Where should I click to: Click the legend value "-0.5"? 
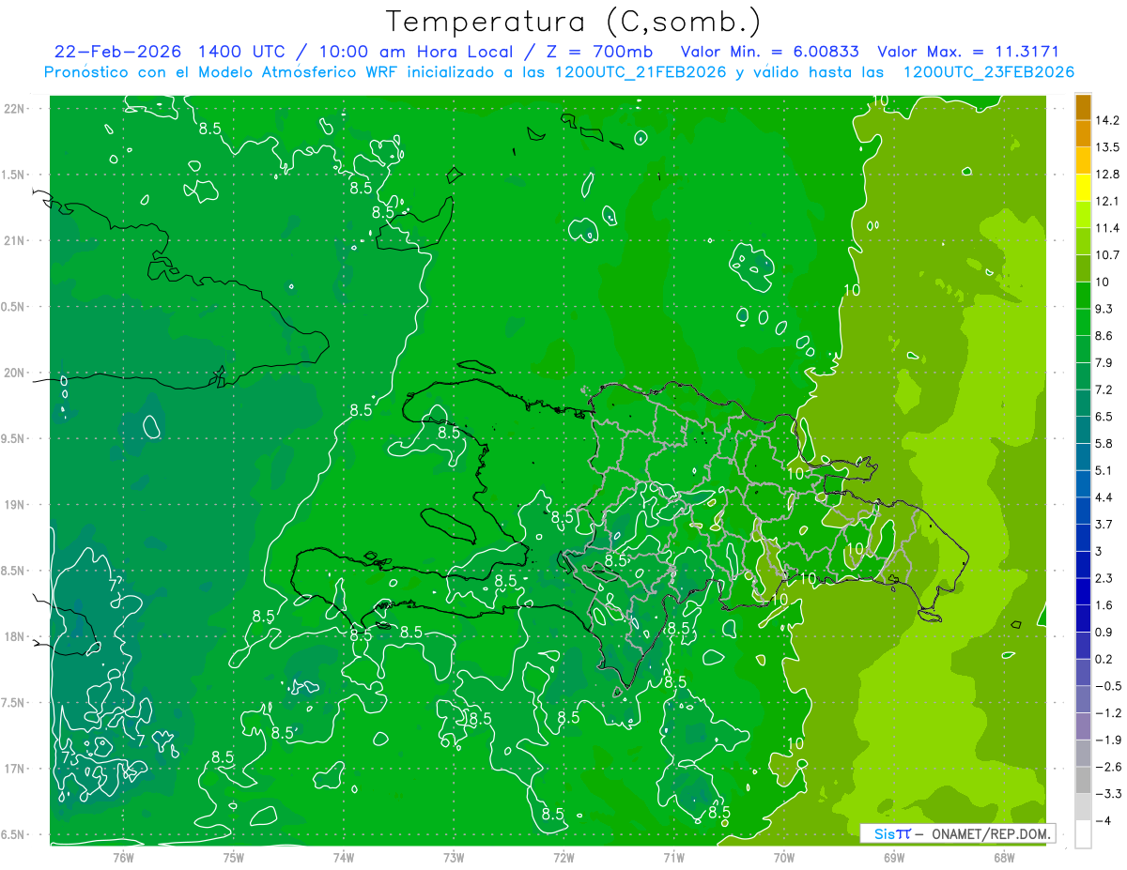point(1107,686)
